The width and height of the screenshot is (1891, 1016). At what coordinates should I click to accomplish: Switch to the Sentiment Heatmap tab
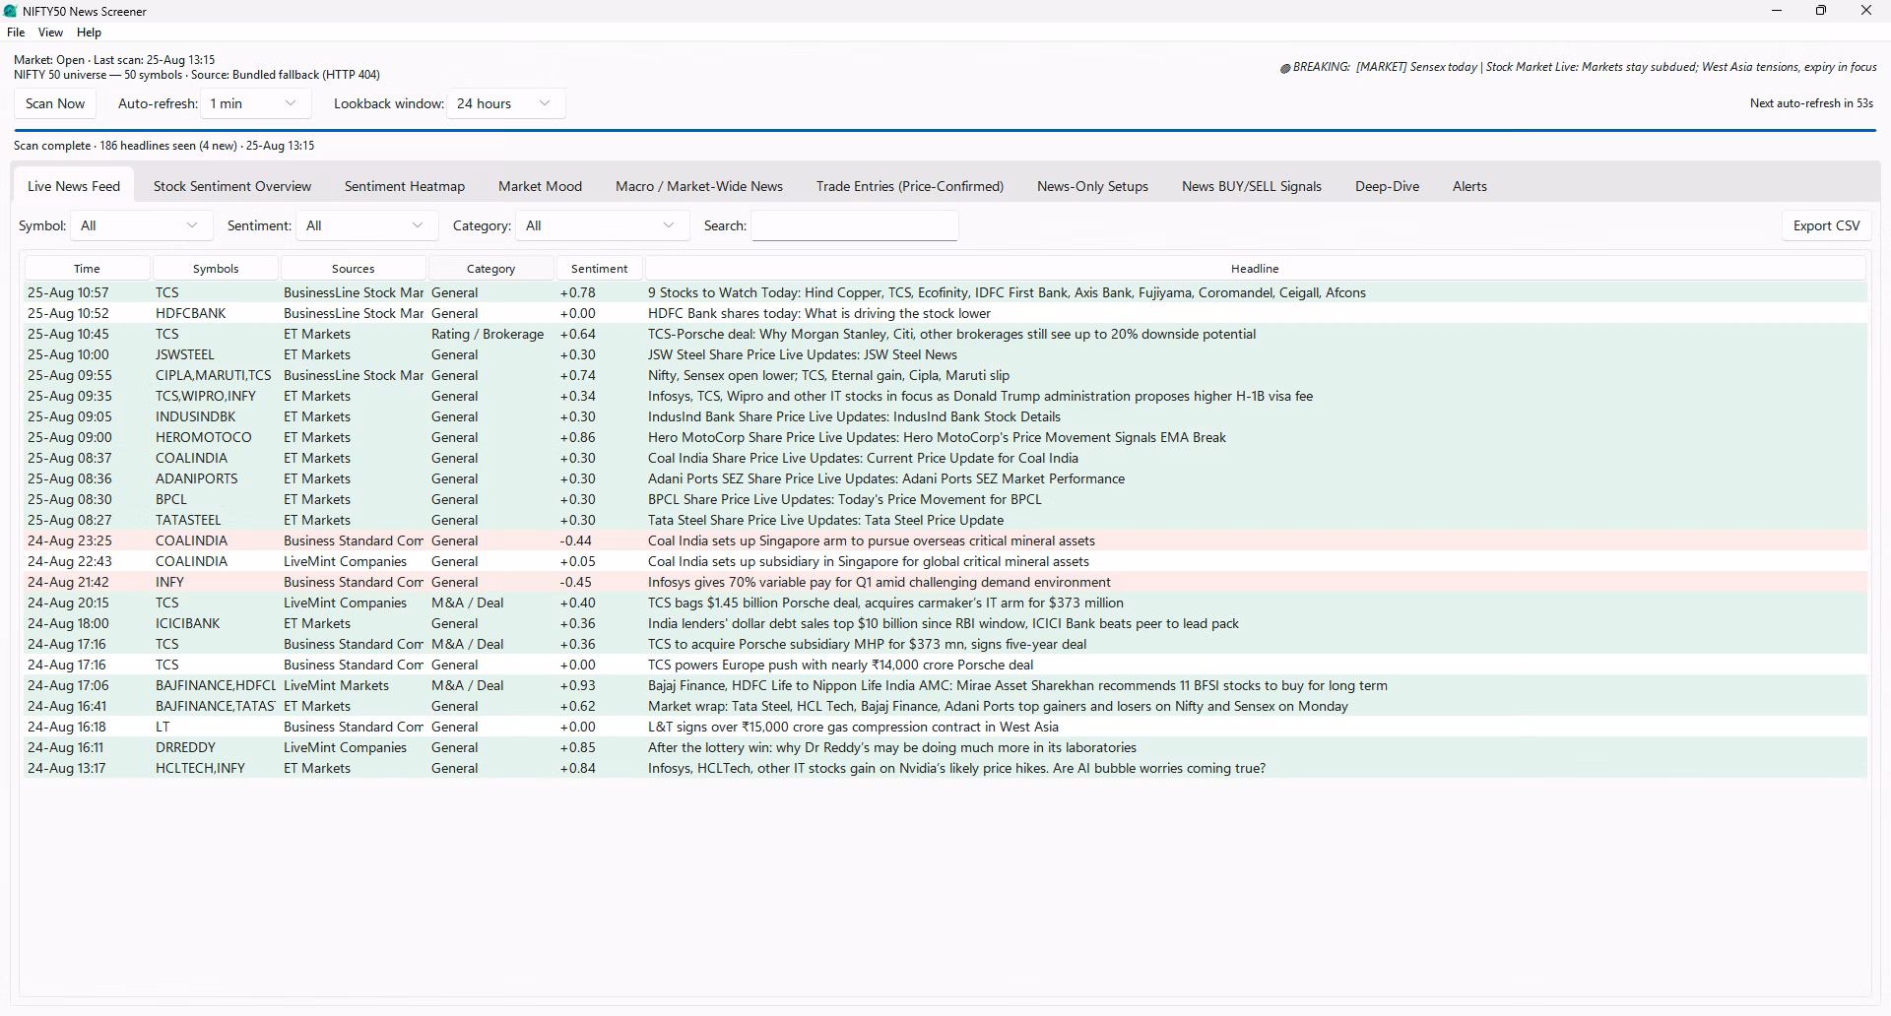click(x=405, y=186)
